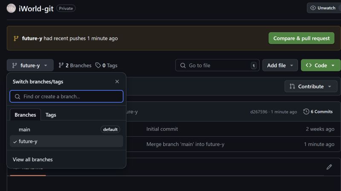Close the Switch branches/tags popup
Viewport: 341px width, 191px height.
[117, 81]
